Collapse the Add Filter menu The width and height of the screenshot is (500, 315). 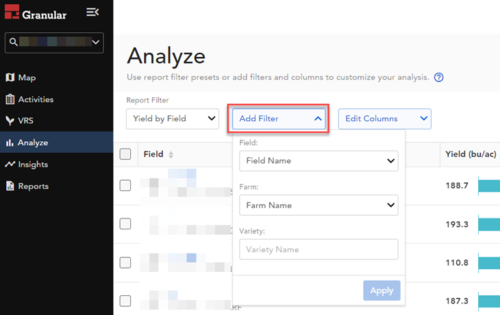[280, 118]
